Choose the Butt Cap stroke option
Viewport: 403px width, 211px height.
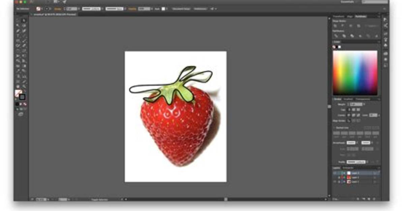pos(349,110)
